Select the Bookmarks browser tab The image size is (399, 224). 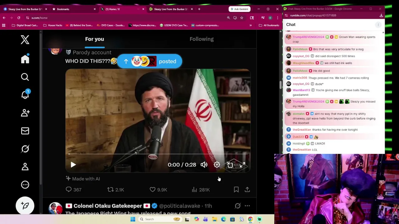coord(74,9)
